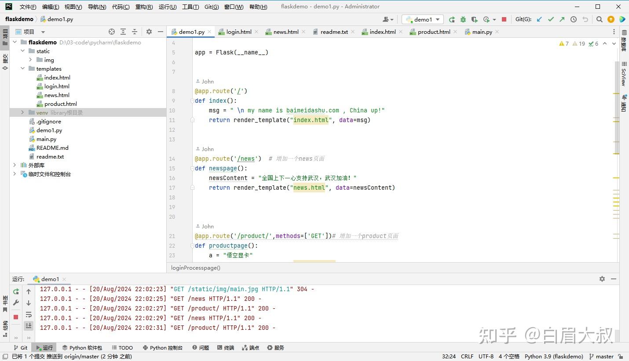Click the locate-file target icon in project panel

click(x=112, y=32)
